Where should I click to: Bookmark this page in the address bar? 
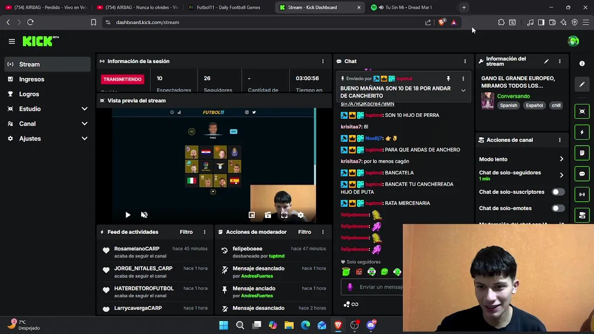pyautogui.click(x=93, y=22)
